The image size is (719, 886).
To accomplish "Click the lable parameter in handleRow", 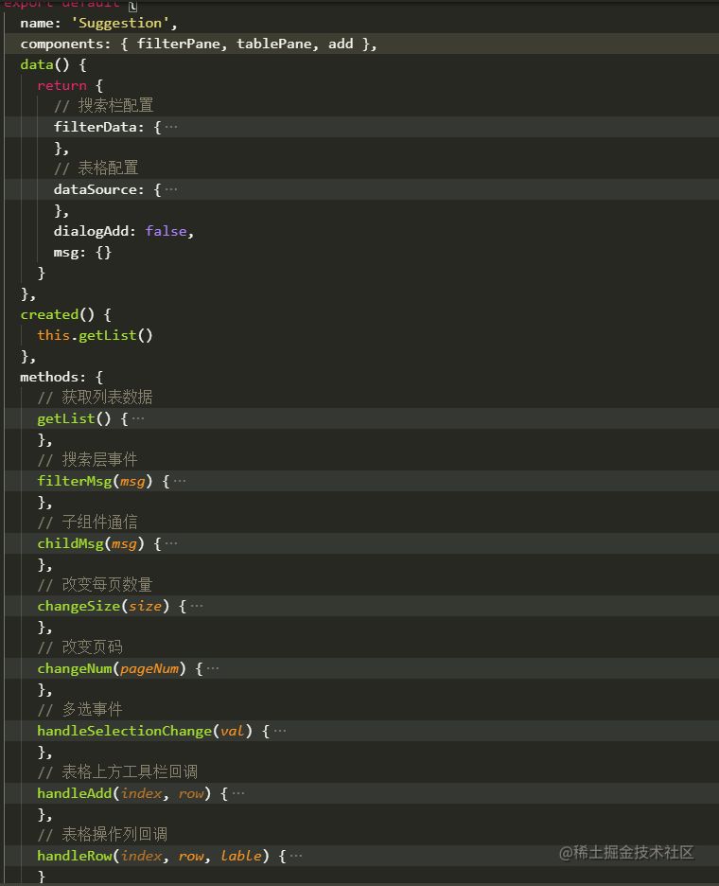I will tap(241, 856).
